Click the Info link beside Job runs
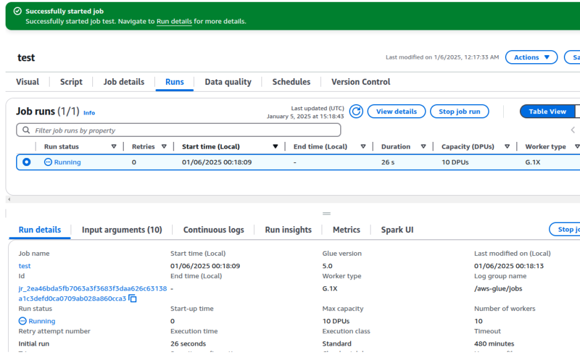580x355 pixels. [89, 113]
